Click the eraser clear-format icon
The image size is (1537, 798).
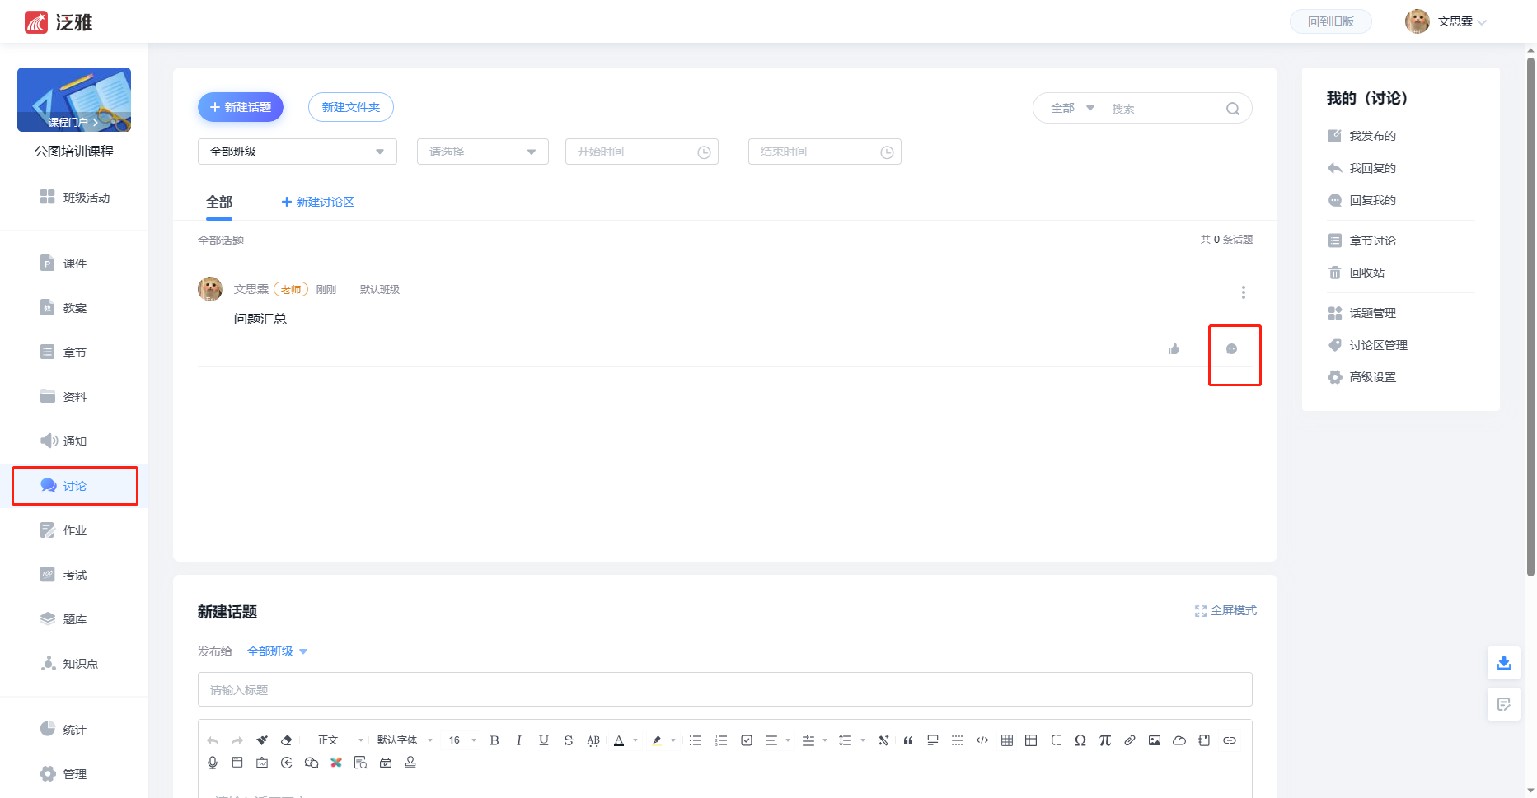pyautogui.click(x=287, y=740)
